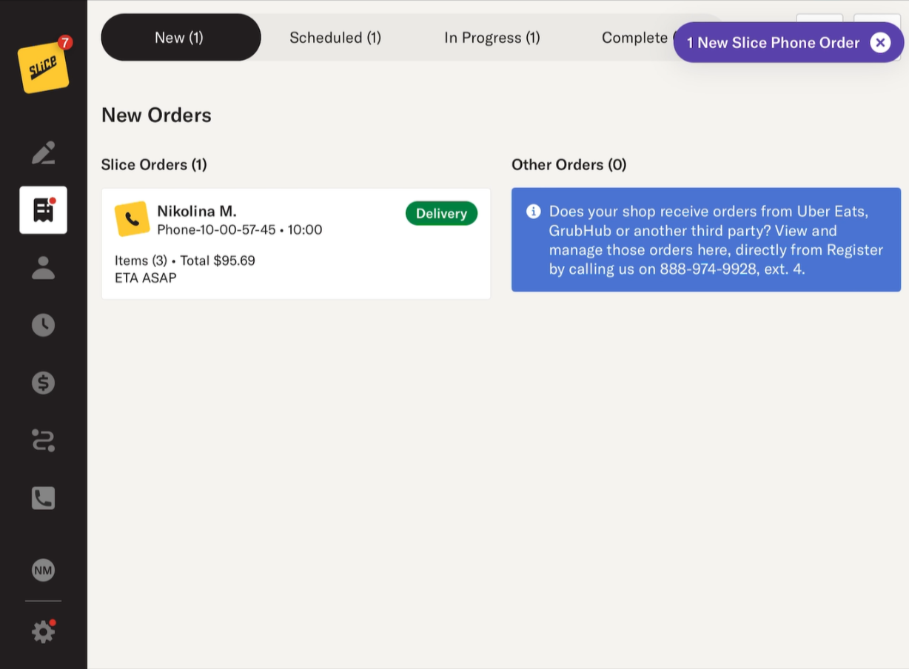
Task: Open the phone icon in sidebar
Action: tap(43, 498)
